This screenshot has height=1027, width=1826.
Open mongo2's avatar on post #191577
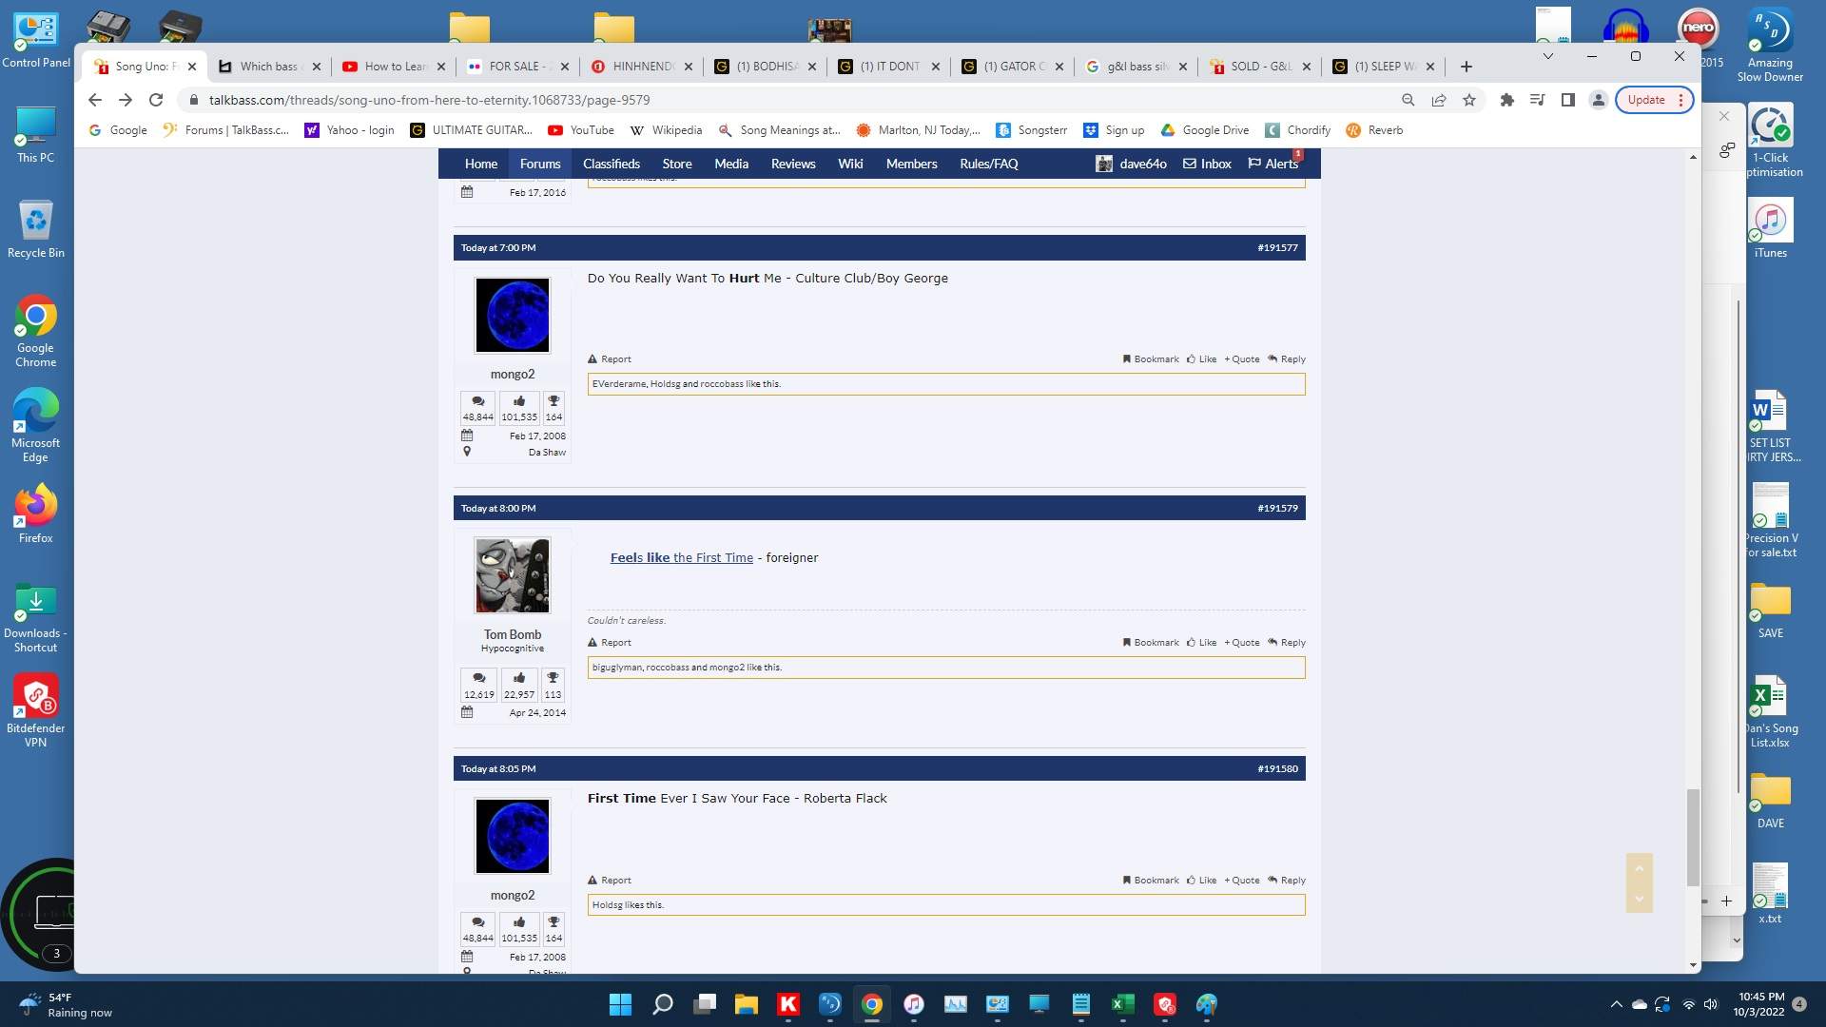(513, 316)
